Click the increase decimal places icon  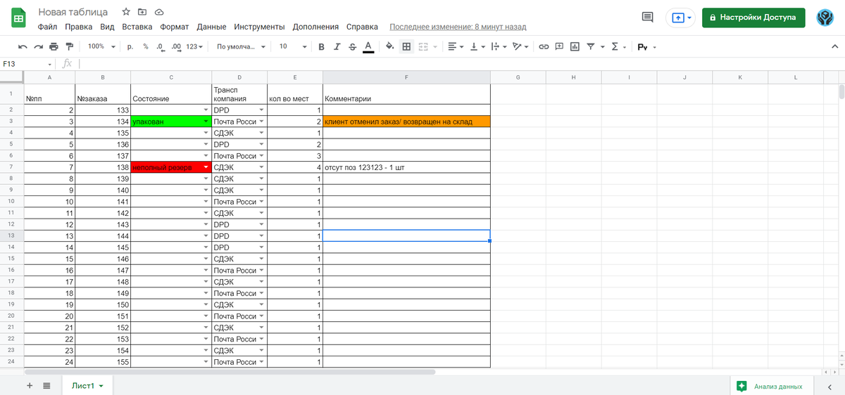pyautogui.click(x=176, y=46)
